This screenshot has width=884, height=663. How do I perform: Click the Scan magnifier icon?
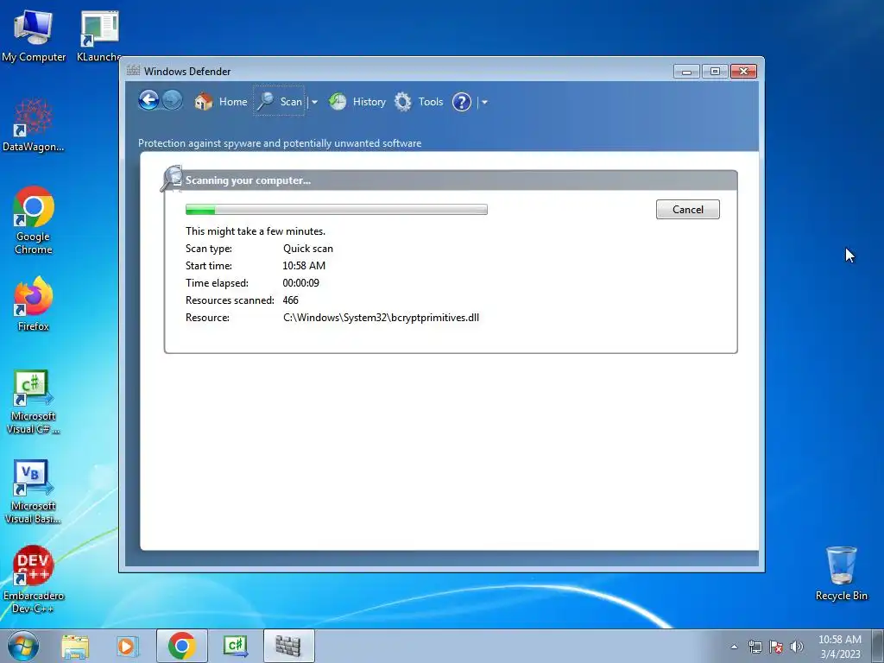[x=266, y=102]
